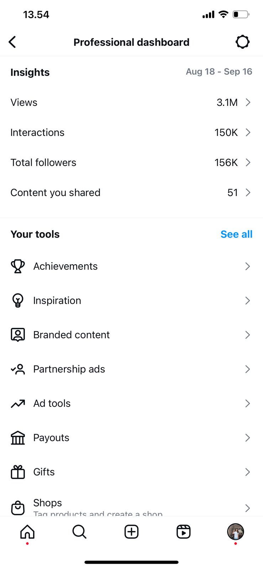Open the Reels tab

(x=183, y=532)
